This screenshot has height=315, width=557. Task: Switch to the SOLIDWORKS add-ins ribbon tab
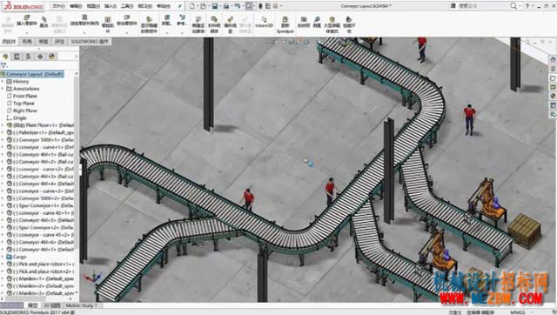coord(89,42)
